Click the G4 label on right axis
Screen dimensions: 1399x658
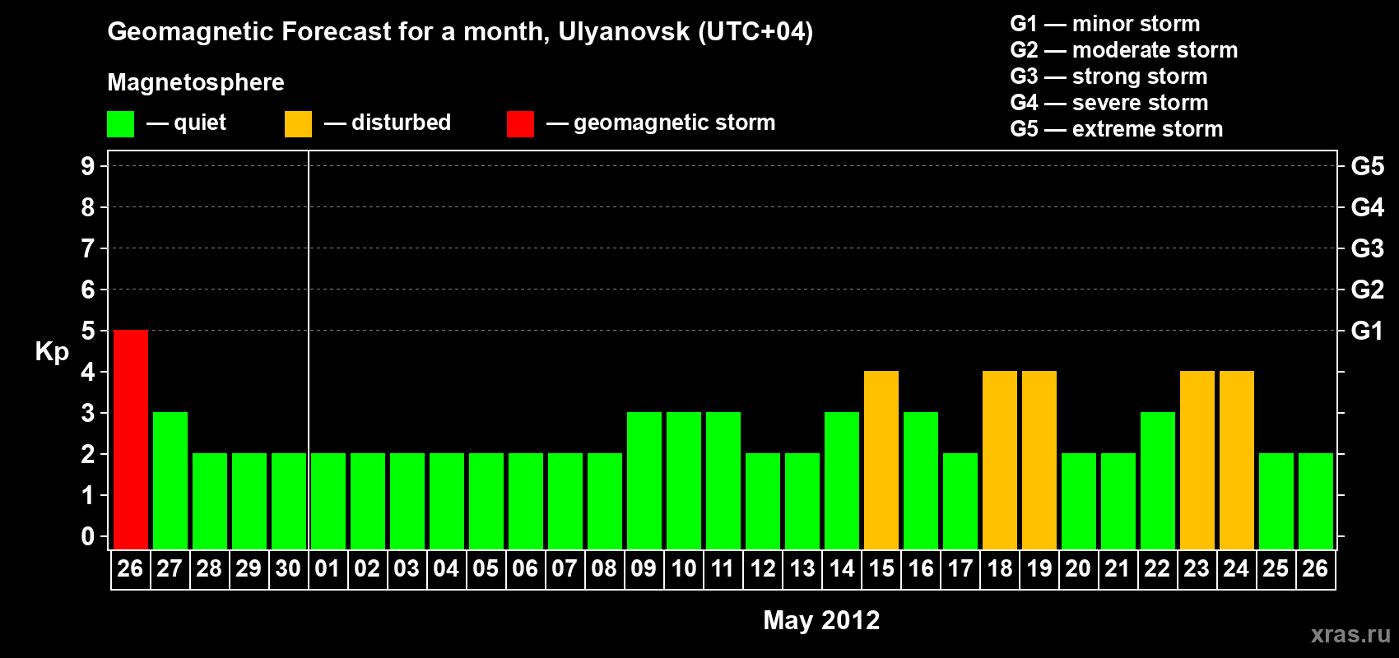pyautogui.click(x=1368, y=207)
